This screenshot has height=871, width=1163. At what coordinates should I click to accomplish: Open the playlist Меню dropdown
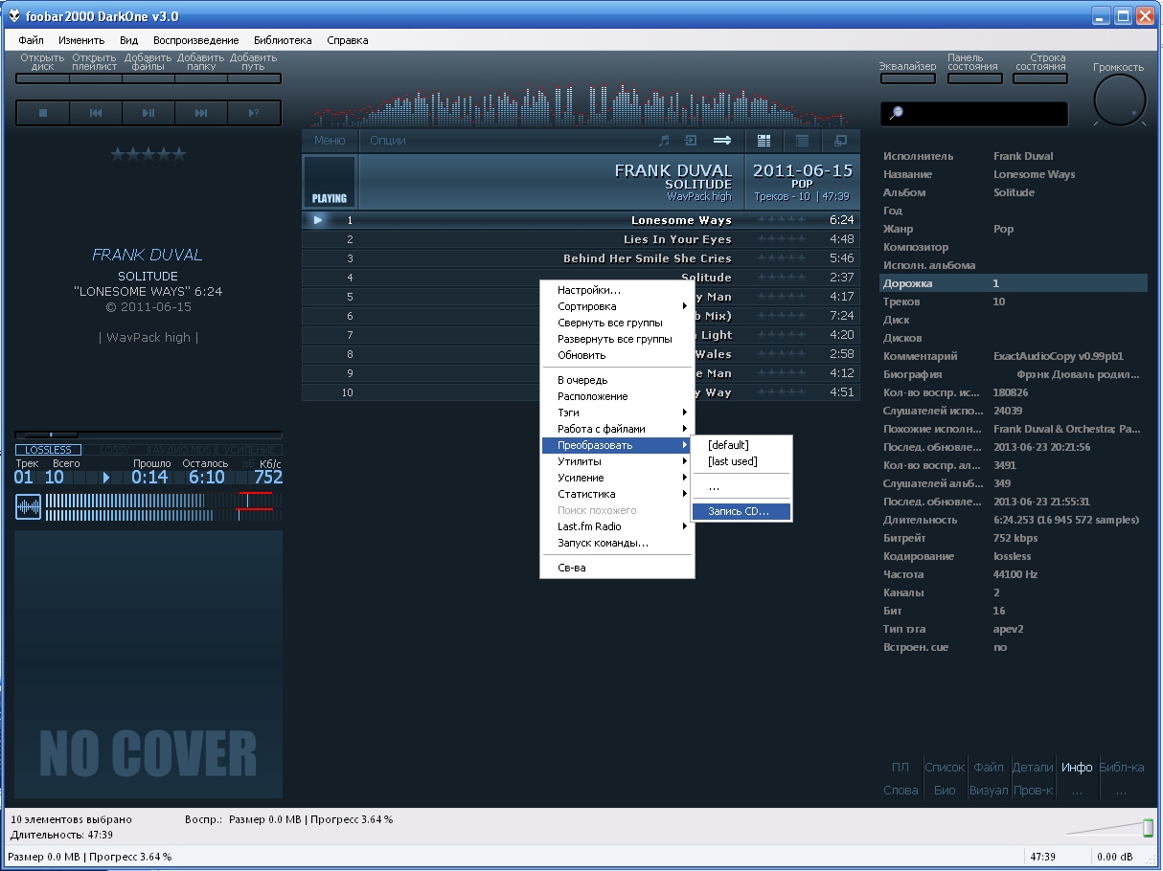click(330, 141)
